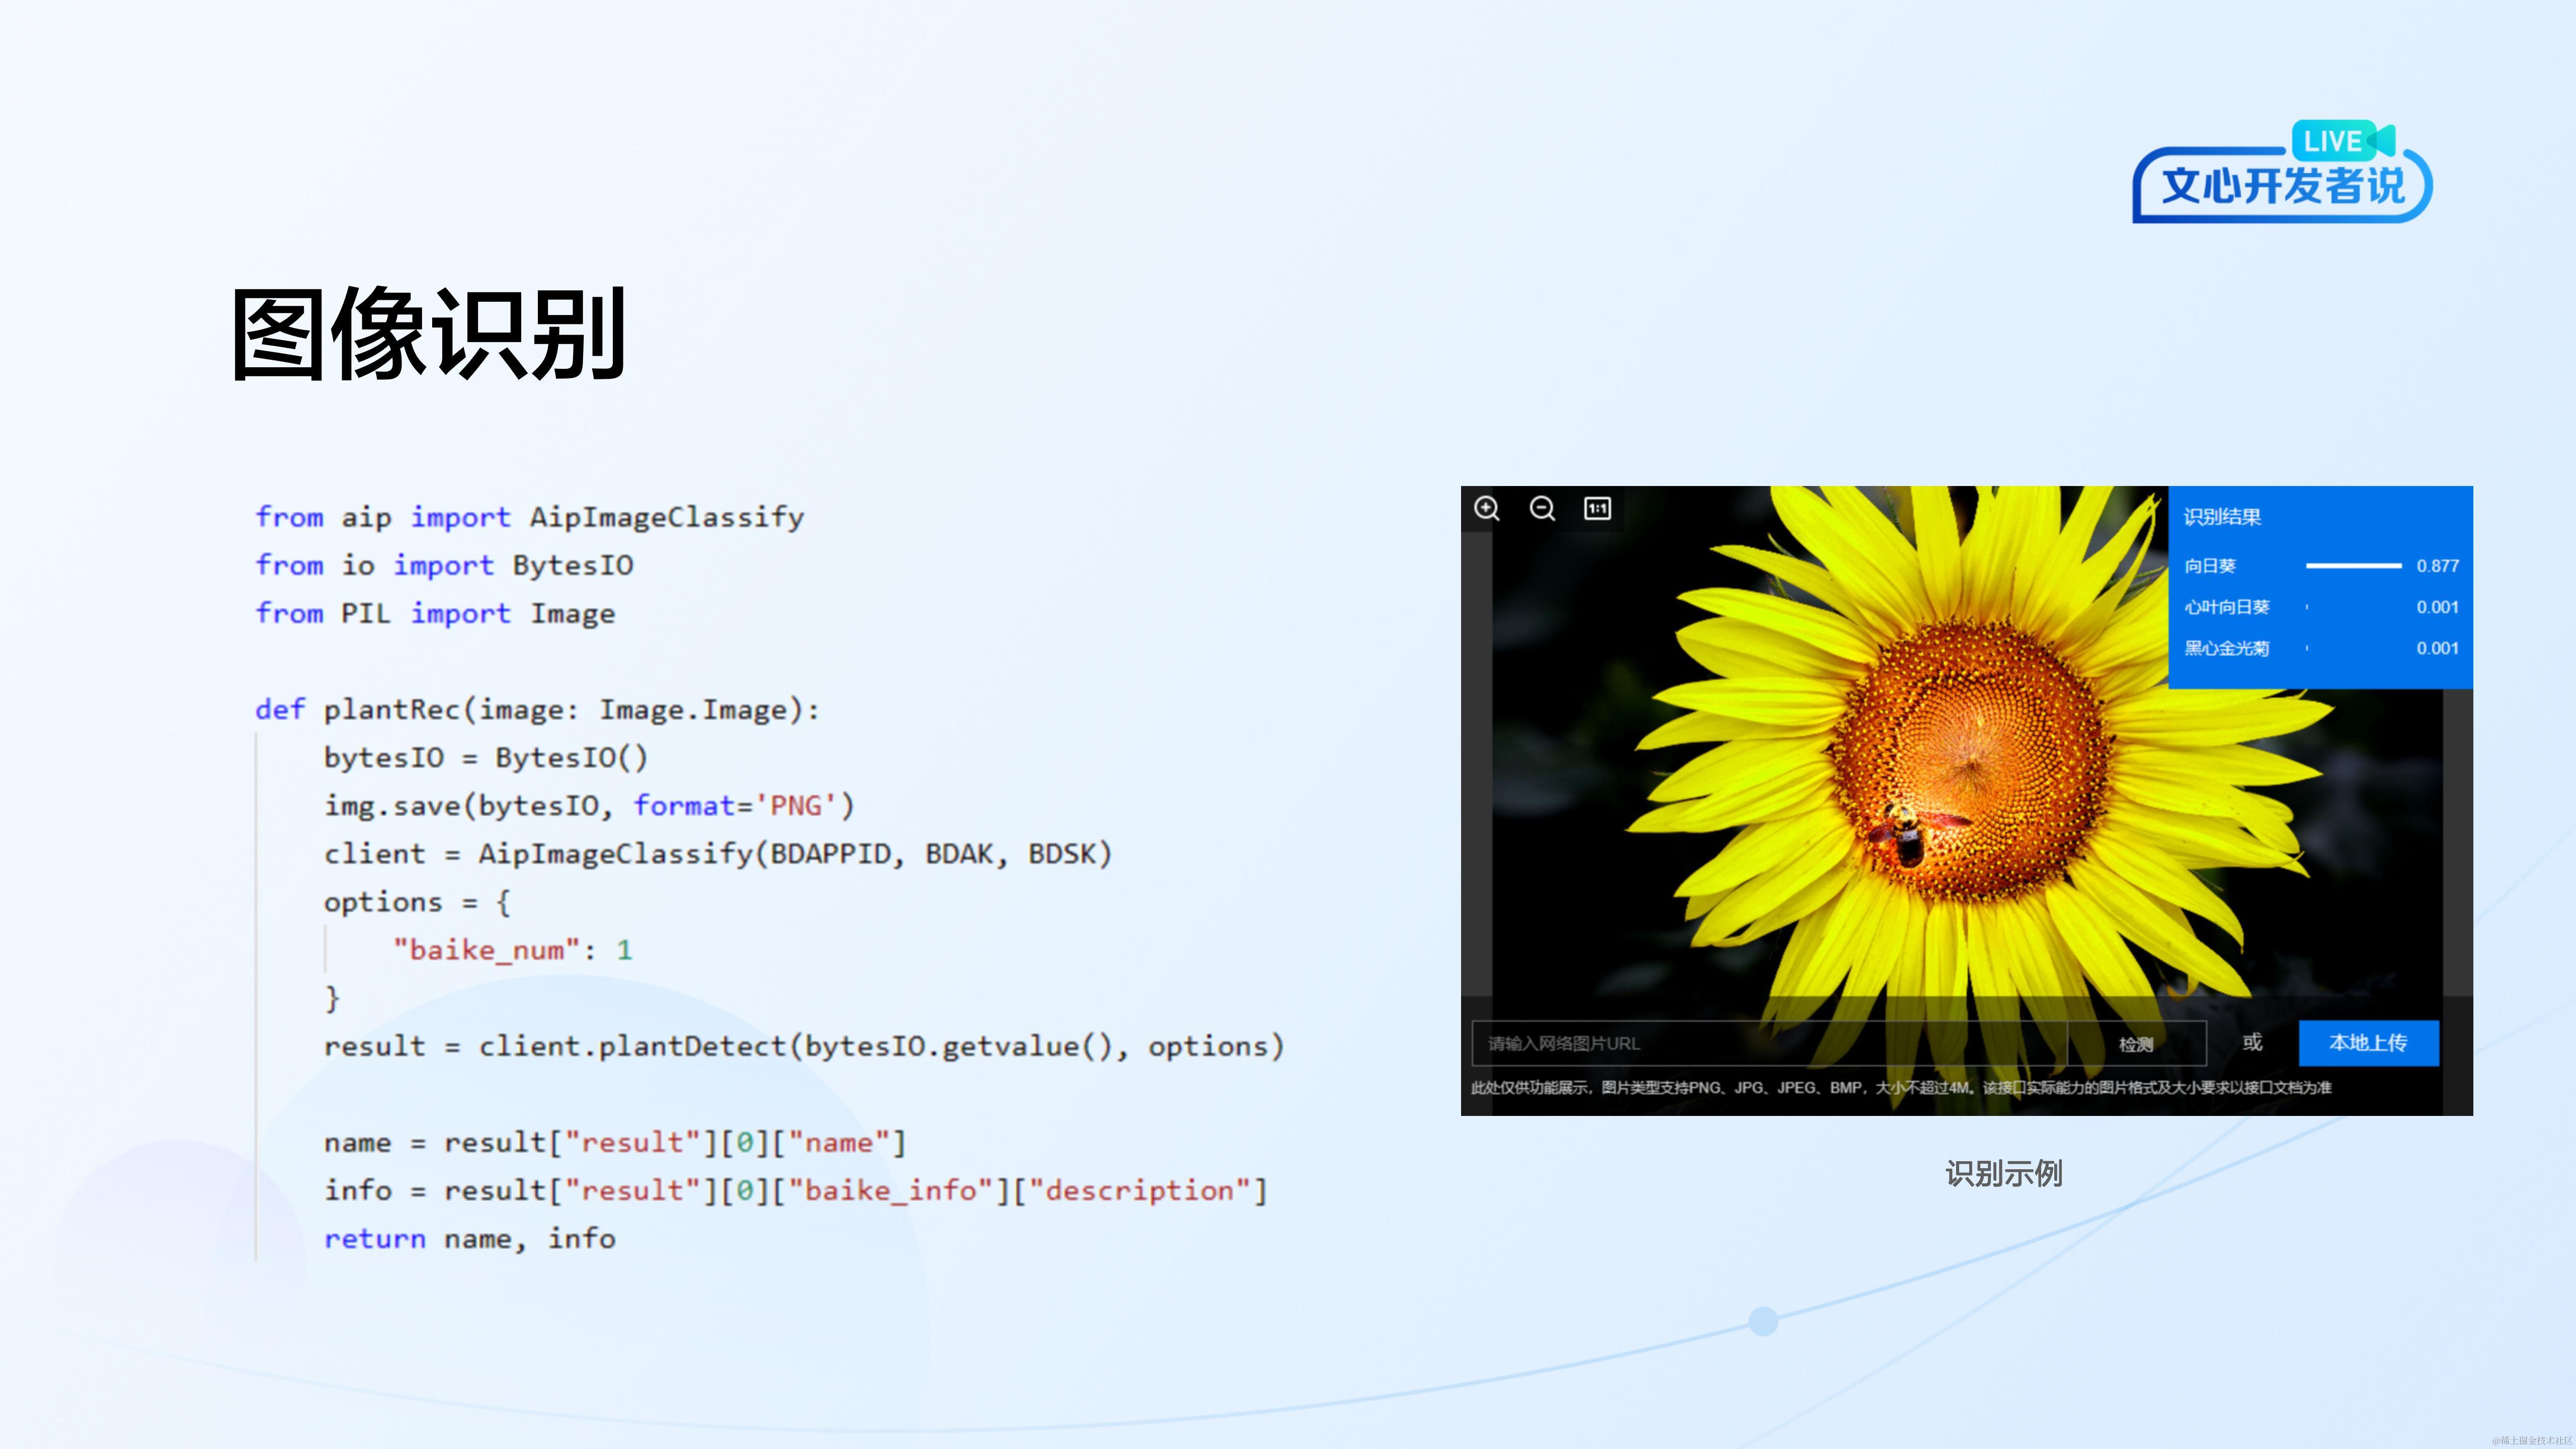Select the 心叶向日葵 result row
The image size is (2576, 1449).
pyautogui.click(x=2226, y=607)
